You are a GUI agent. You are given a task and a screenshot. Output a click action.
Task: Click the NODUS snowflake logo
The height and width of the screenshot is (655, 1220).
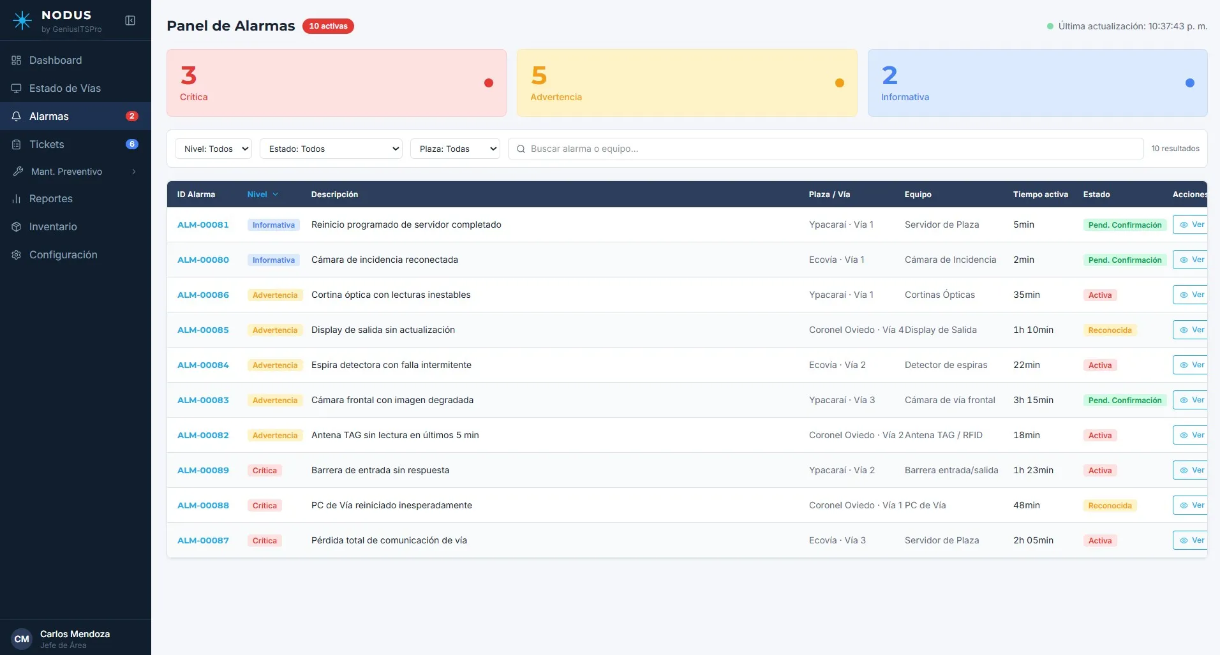[22, 20]
